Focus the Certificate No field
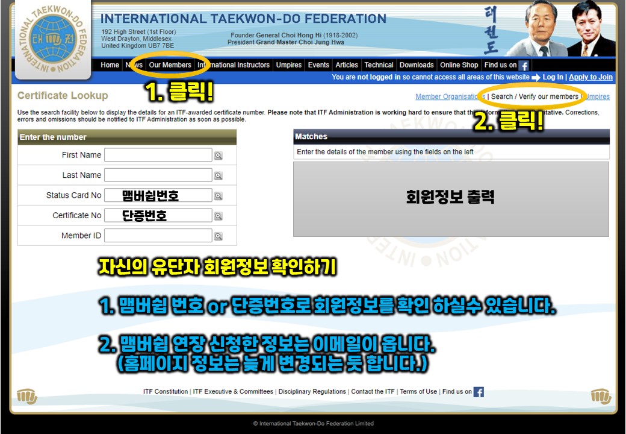 [158, 215]
